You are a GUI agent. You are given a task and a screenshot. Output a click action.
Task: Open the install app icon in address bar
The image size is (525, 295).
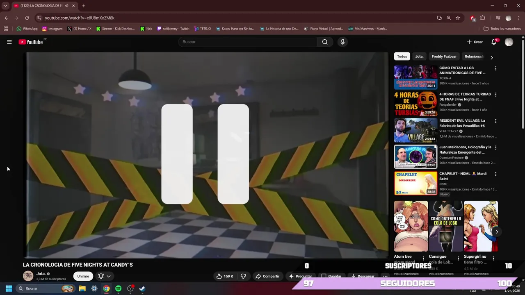[x=439, y=18]
